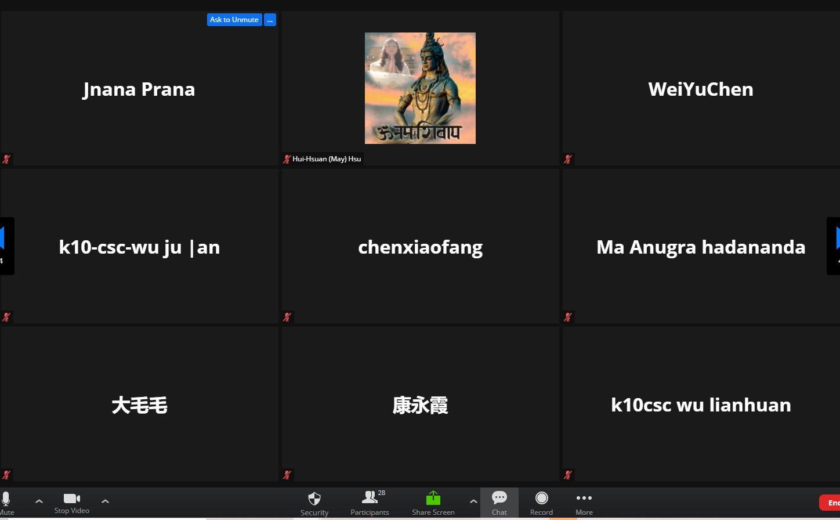This screenshot has height=520, width=840.
Task: Open the Chat panel
Action: [499, 503]
